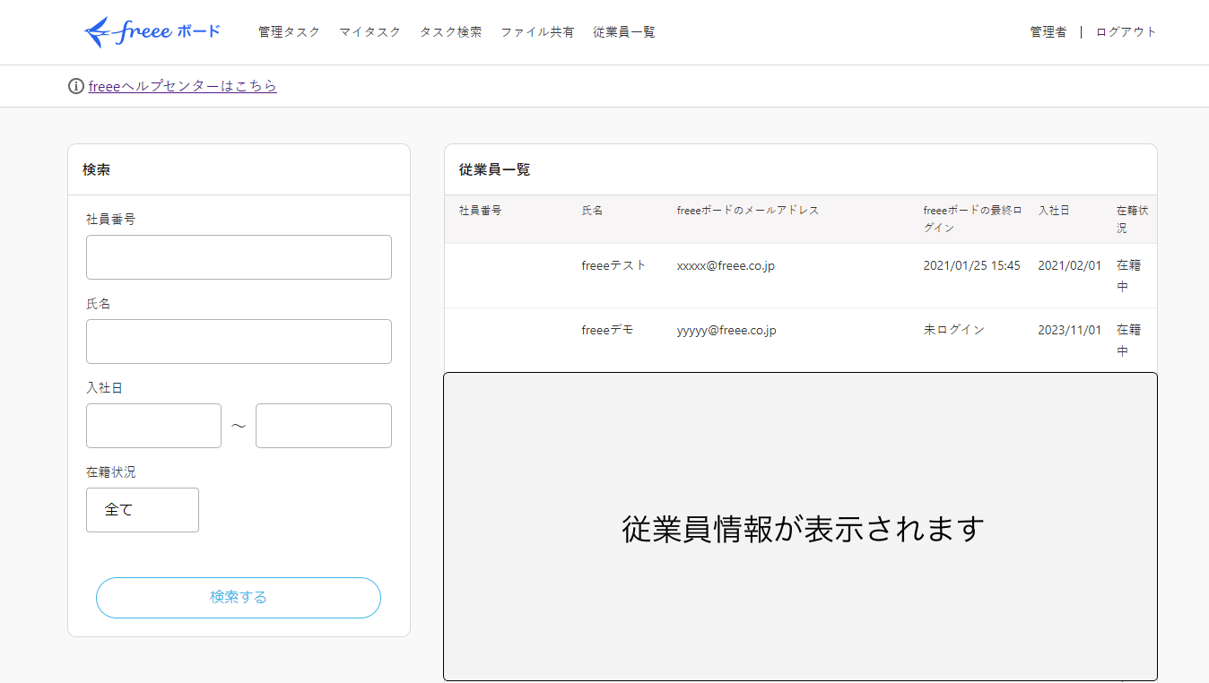
Task: Open the freeeヘルプセンターはこちら link
Action: (183, 86)
